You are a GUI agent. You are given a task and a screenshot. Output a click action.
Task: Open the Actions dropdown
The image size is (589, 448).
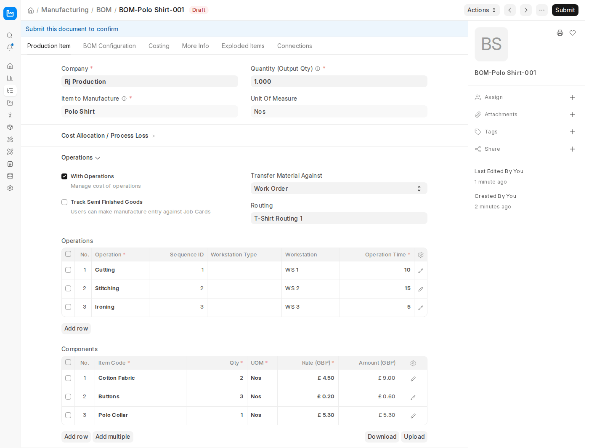coord(482,10)
